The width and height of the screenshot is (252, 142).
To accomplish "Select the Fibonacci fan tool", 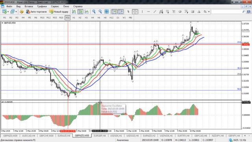I will tap(186, 11).
